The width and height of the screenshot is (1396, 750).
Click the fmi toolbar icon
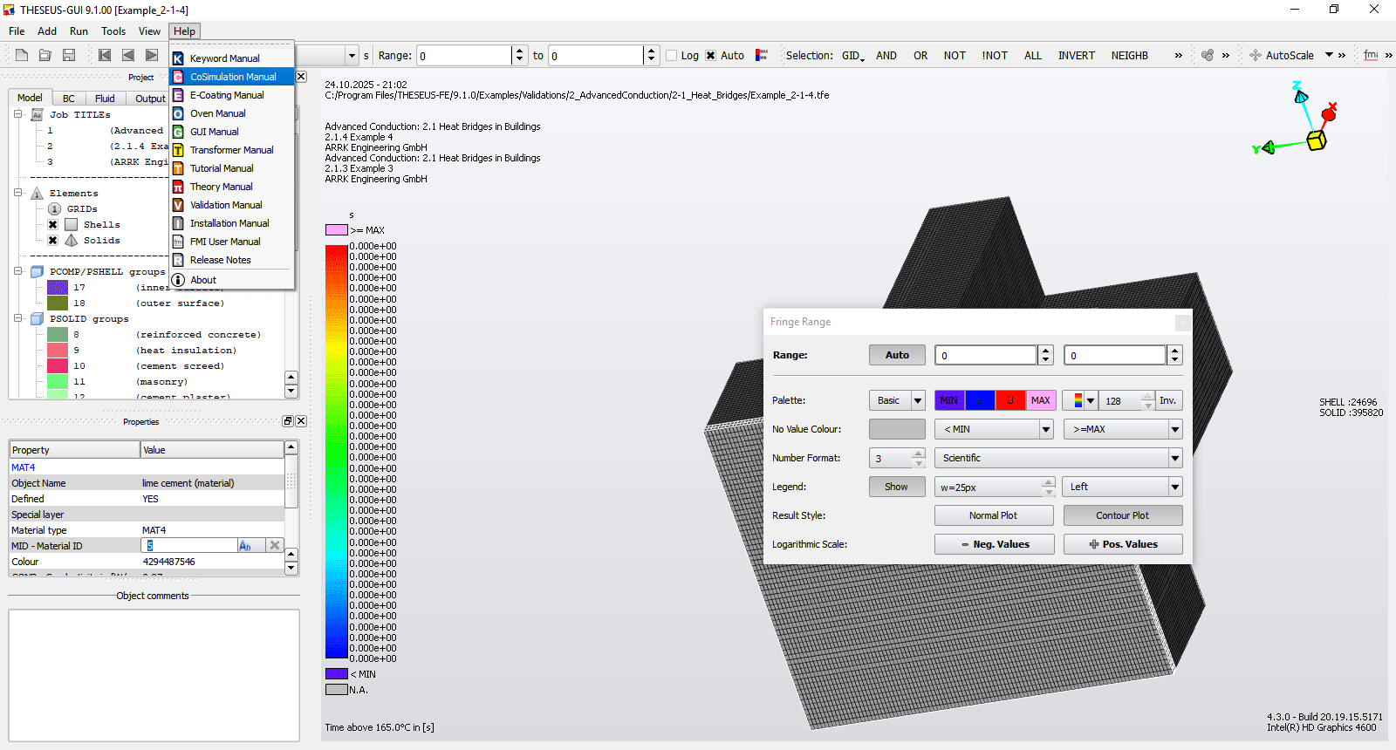[1371, 55]
